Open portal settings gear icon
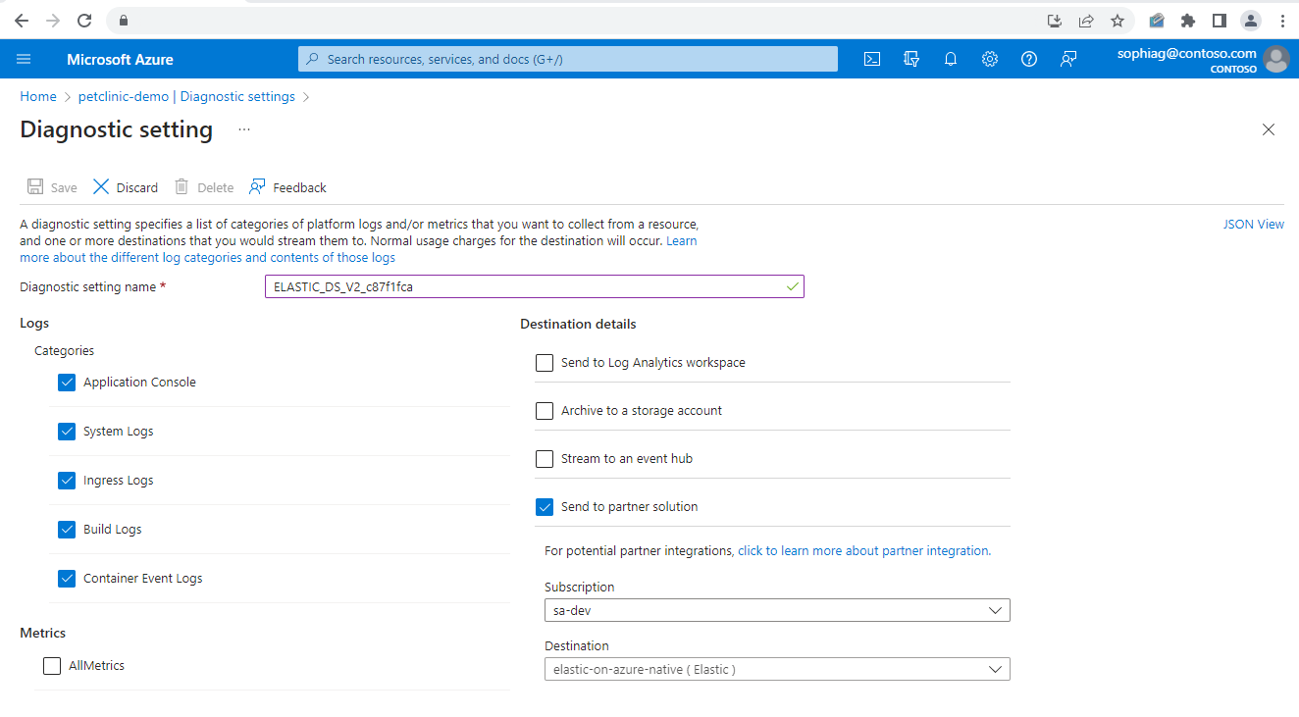The width and height of the screenshot is (1299, 717). [x=990, y=59]
